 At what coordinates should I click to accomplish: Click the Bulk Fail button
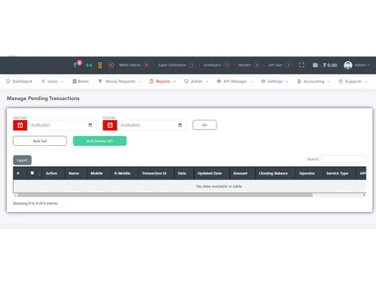(40, 141)
